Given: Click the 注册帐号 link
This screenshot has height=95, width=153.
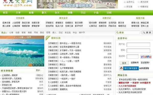Looking at the screenshot, I should coord(135,63).
